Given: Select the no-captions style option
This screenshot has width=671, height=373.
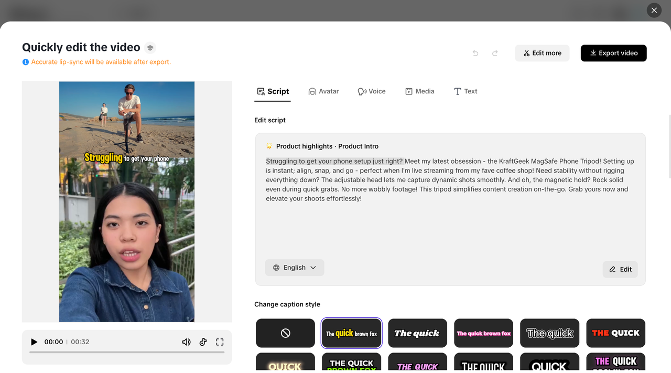Looking at the screenshot, I should [285, 333].
